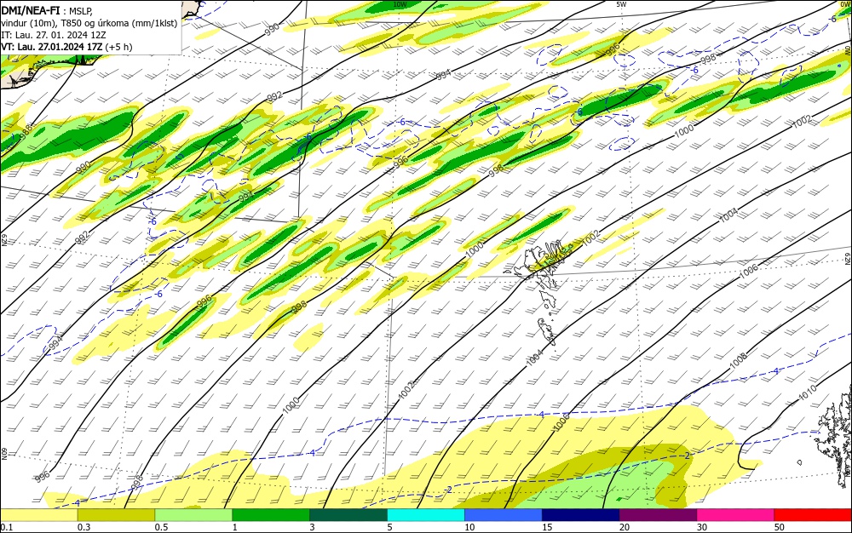The image size is (852, 533).
Task: Click the '1008' isobar label
Action: coord(738,360)
